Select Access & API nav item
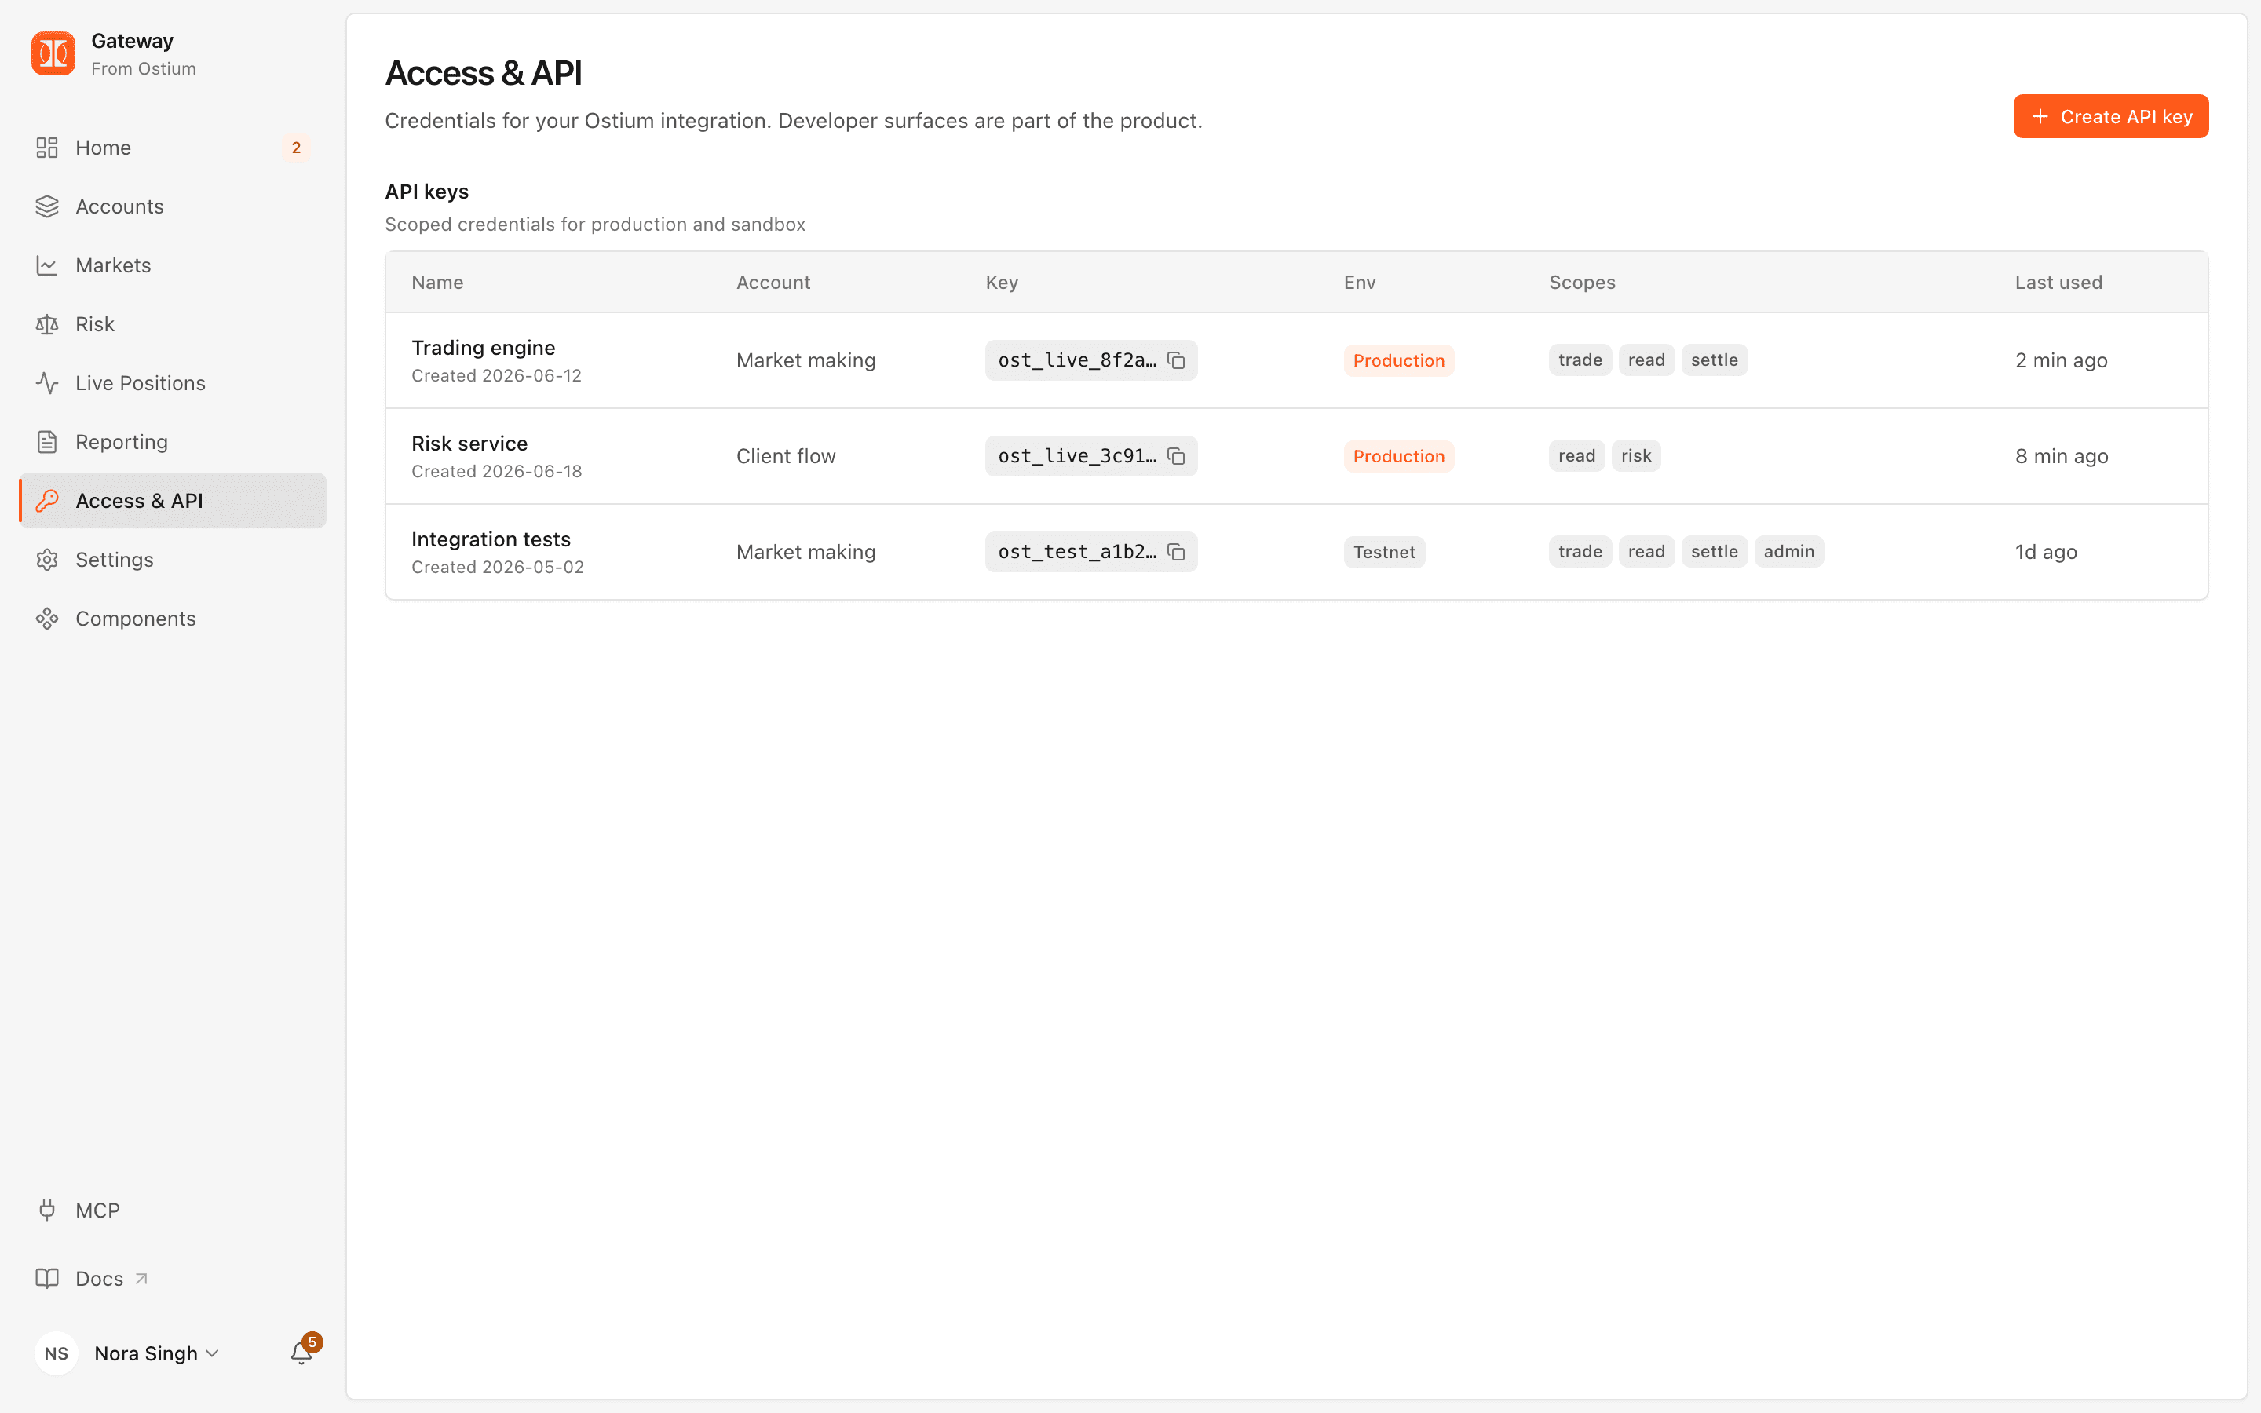This screenshot has width=2261, height=1413. click(x=173, y=501)
